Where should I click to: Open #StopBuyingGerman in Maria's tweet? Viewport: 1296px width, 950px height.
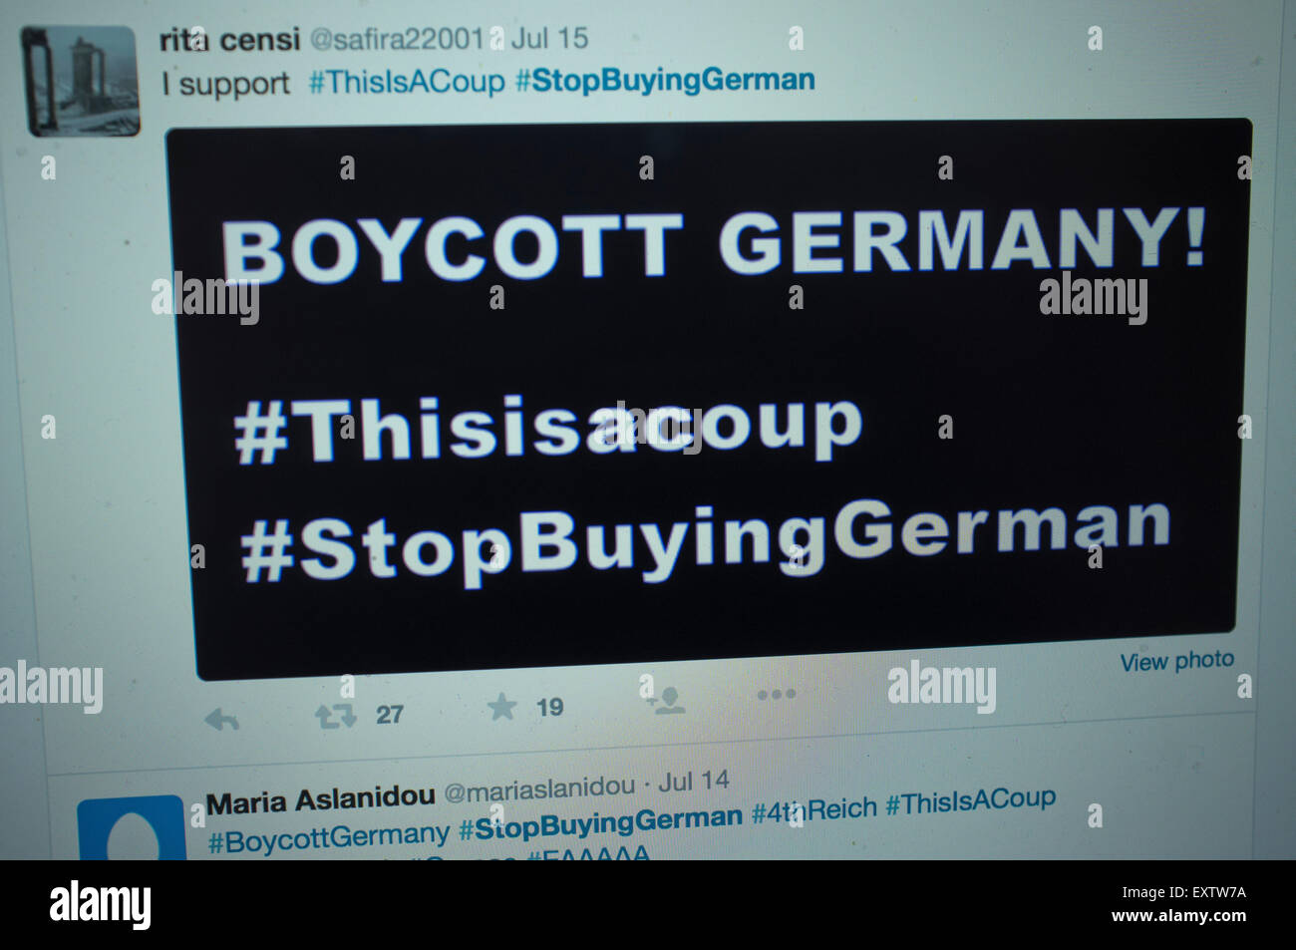(x=600, y=823)
